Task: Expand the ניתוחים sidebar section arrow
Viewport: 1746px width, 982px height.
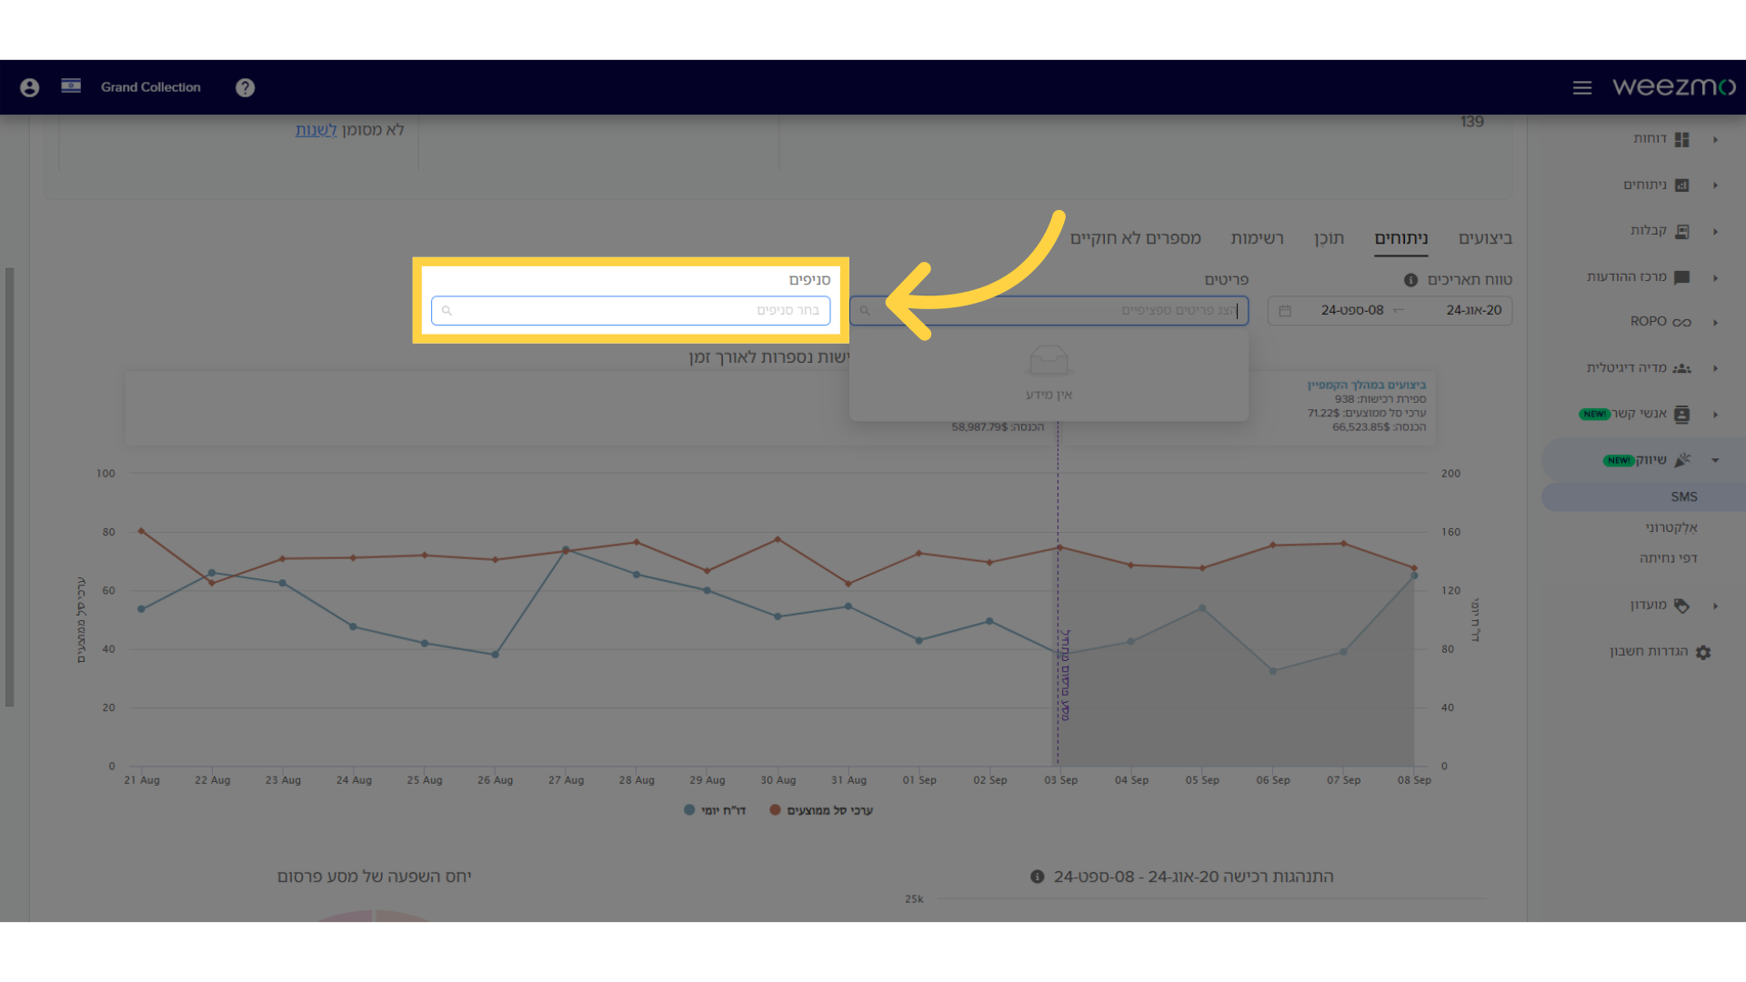Action: [1715, 185]
